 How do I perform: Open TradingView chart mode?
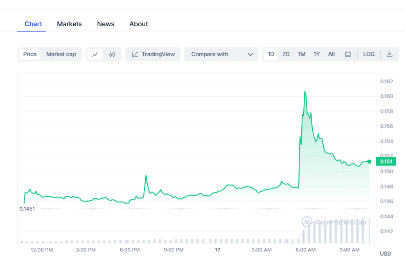153,54
